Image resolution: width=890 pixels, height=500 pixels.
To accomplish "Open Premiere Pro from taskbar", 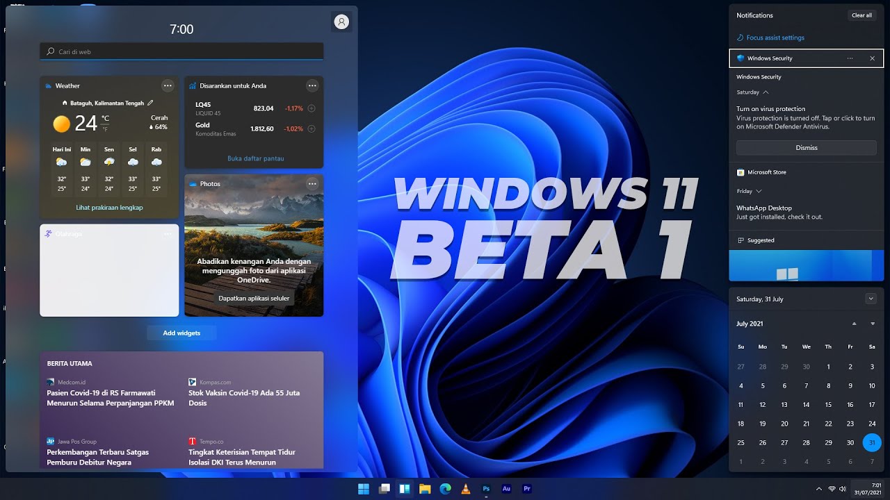I will coord(527,489).
